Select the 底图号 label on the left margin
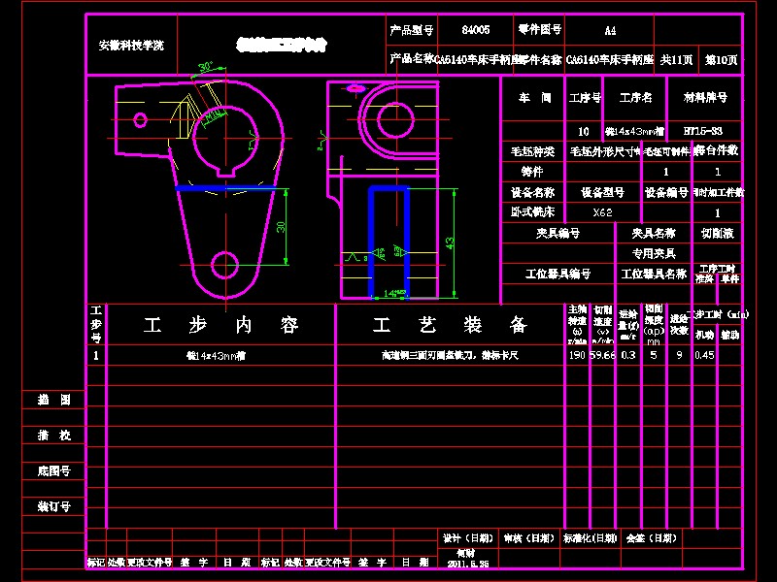Image resolution: width=777 pixels, height=582 pixels. click(54, 470)
